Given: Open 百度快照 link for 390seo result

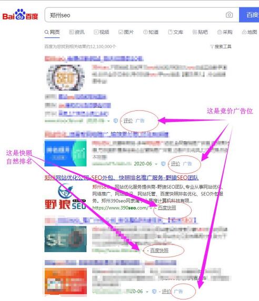Looking at the screenshot, I should 167,208.
